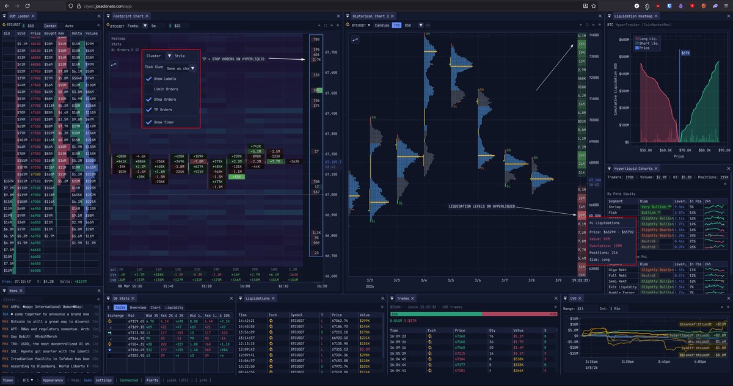Click the Stats label in Footprint Chart
Viewport: 733px width, 386px height.
coord(117,44)
